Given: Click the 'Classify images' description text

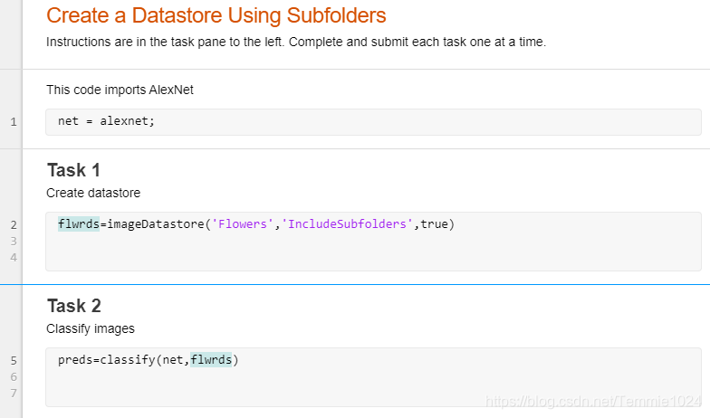Looking at the screenshot, I should [91, 328].
